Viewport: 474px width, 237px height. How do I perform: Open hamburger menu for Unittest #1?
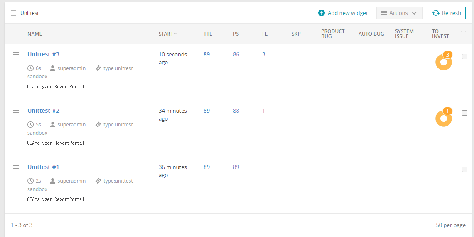[x=16, y=167]
